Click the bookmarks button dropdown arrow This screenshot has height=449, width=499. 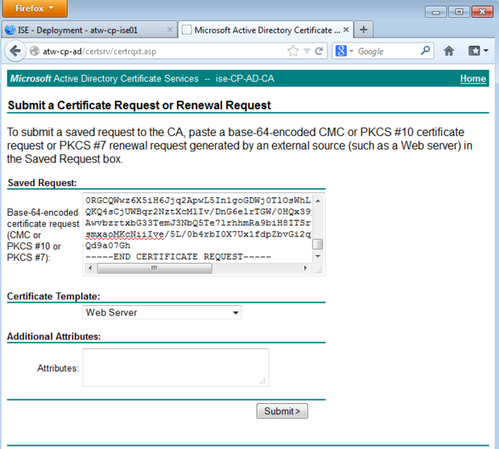tap(485, 51)
